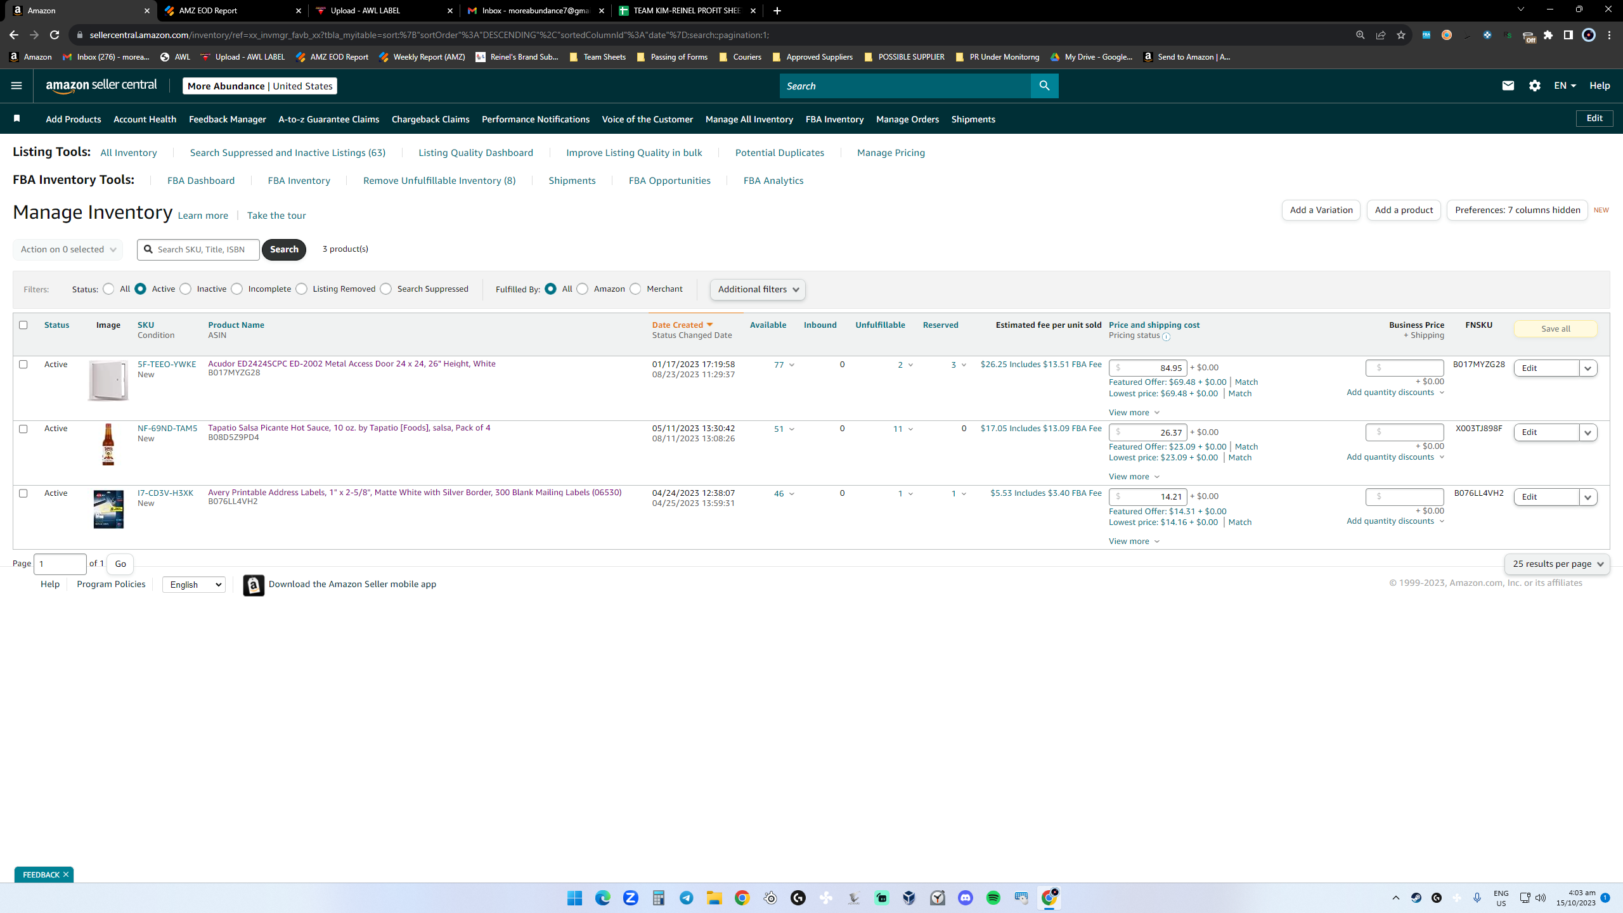The width and height of the screenshot is (1623, 913).
Task: Check the box for SKU 5F-TEEO-YWKE
Action: click(x=23, y=364)
